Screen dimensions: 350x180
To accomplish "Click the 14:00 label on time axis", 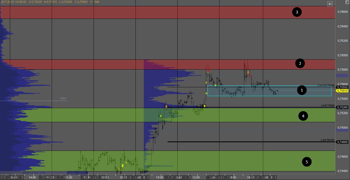I will pyautogui.click(x=32, y=177).
